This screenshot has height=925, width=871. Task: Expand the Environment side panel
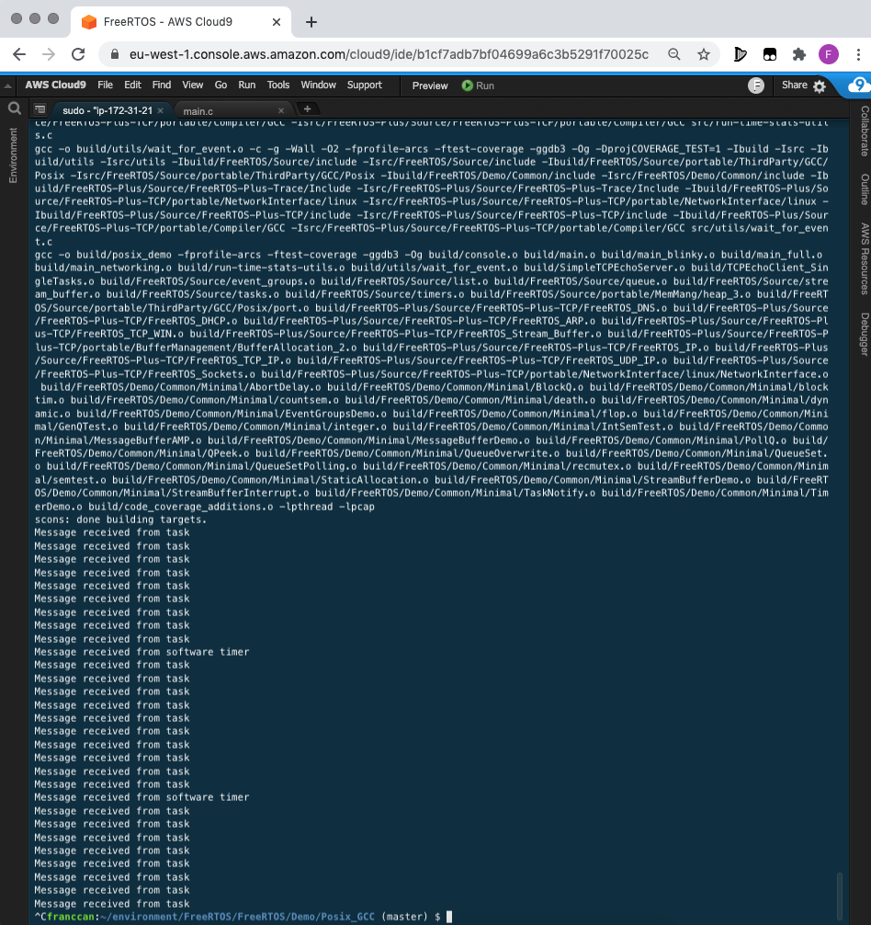[x=13, y=155]
